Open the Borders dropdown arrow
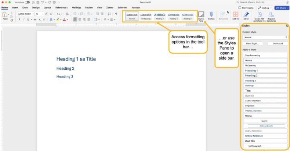 114,19
